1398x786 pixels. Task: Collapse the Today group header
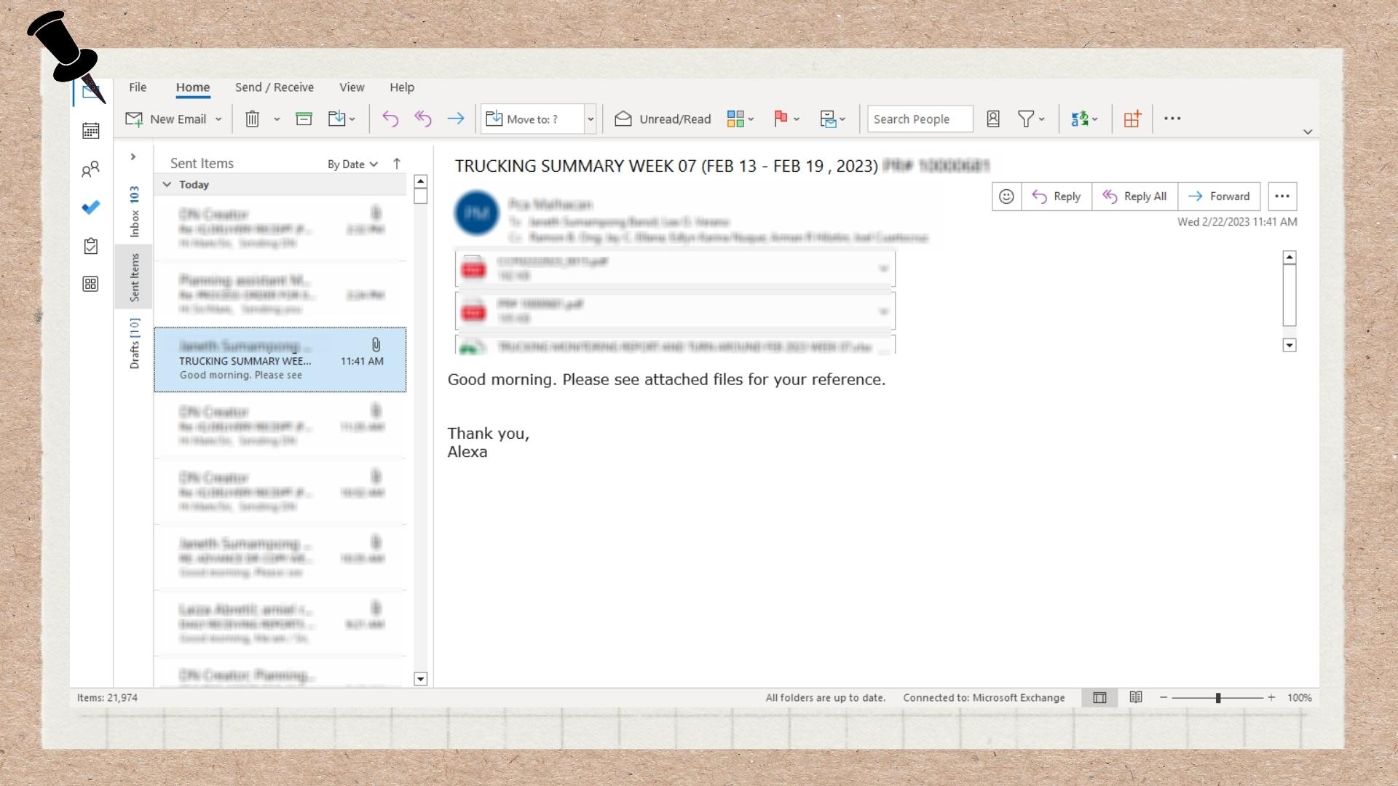pyautogui.click(x=167, y=185)
